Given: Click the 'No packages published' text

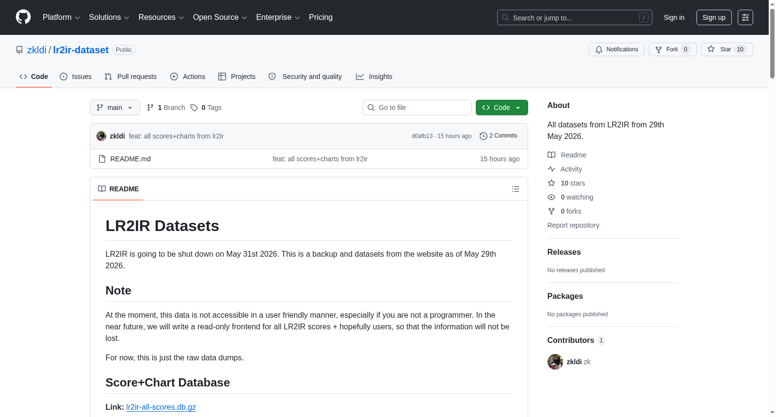Looking at the screenshot, I should click(578, 314).
